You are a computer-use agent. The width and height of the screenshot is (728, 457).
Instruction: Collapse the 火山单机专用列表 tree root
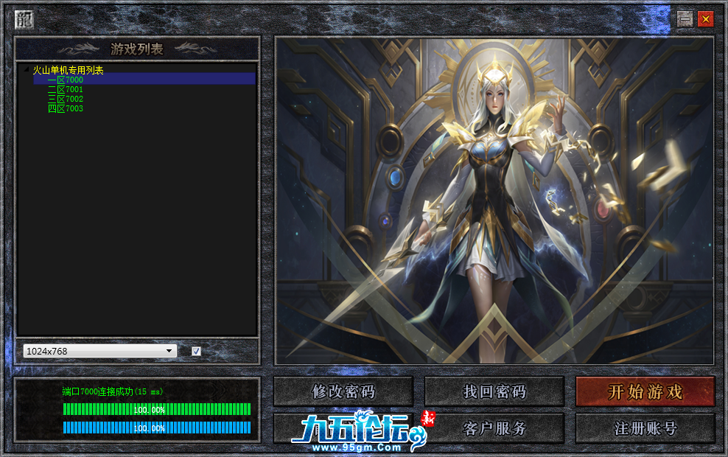click(26, 69)
